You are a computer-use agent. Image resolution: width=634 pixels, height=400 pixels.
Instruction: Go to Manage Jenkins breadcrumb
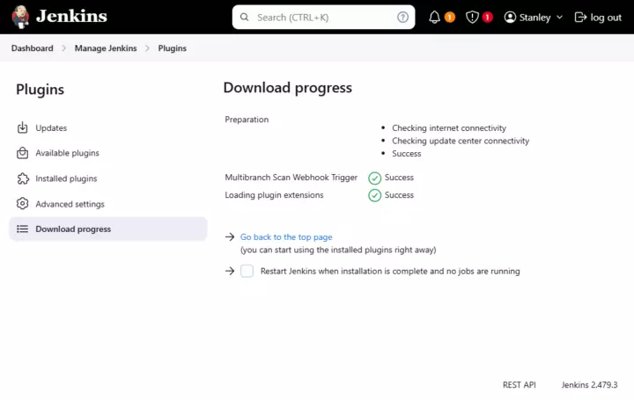[106, 48]
